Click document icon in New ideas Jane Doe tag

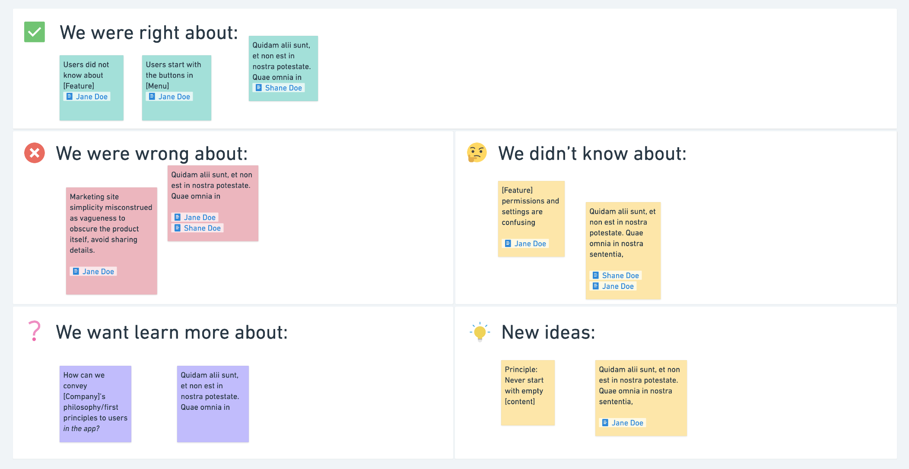click(x=605, y=423)
